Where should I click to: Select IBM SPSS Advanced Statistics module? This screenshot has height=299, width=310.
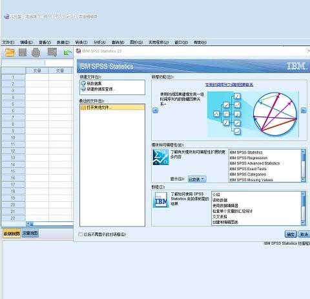[x=254, y=163]
